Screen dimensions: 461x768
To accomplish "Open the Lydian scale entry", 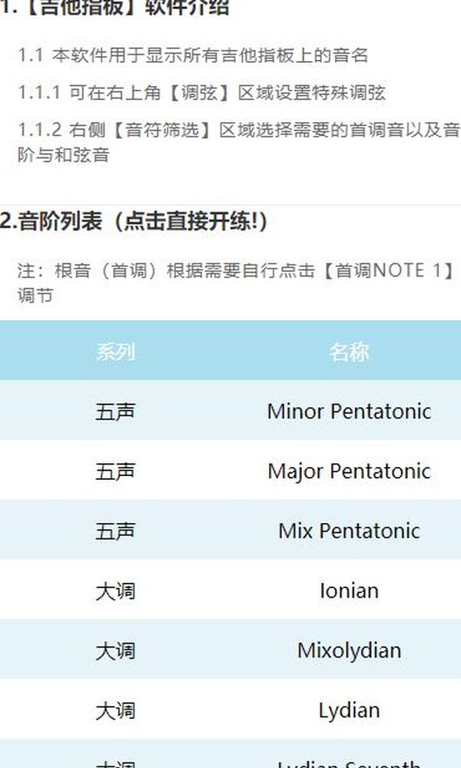I will tap(349, 710).
